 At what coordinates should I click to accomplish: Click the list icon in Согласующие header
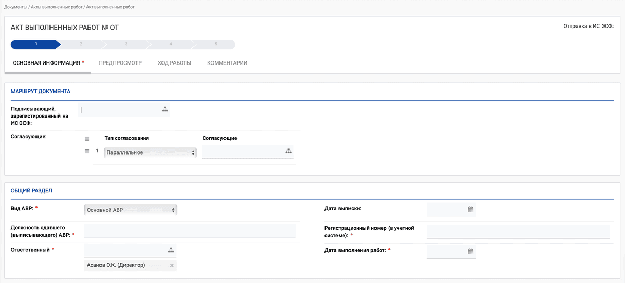point(87,139)
